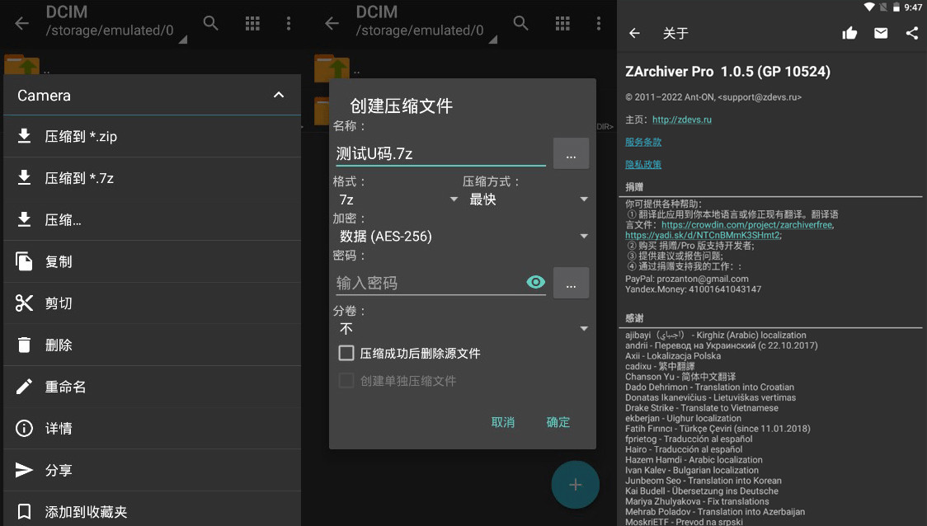
Task: Select 剪切 from the Camera menu
Action: point(152,303)
